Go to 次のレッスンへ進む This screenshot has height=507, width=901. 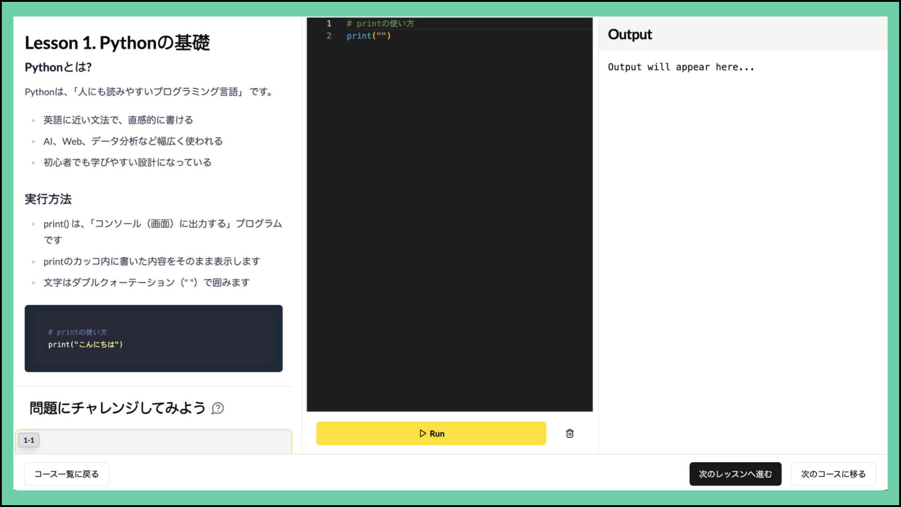735,474
